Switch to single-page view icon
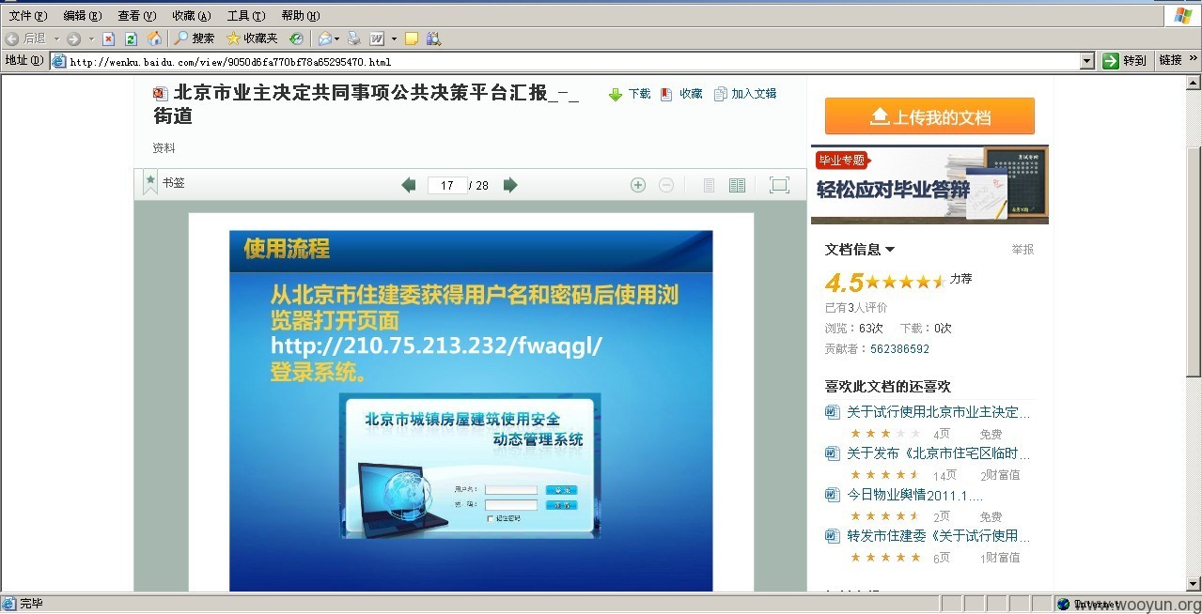Image resolution: width=1202 pixels, height=614 pixels. click(710, 185)
